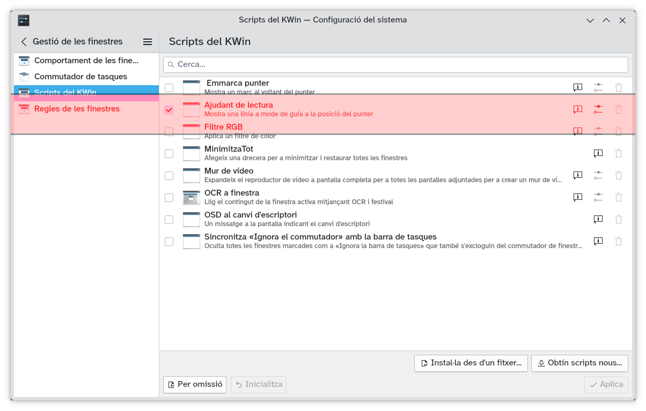Delete the Mur de vídeo script

click(619, 175)
